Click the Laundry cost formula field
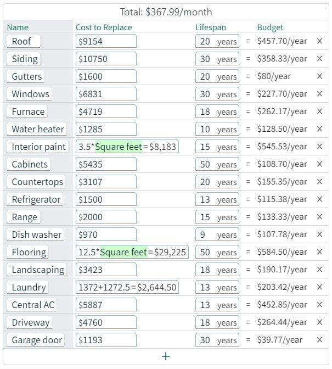 [x=127, y=287]
